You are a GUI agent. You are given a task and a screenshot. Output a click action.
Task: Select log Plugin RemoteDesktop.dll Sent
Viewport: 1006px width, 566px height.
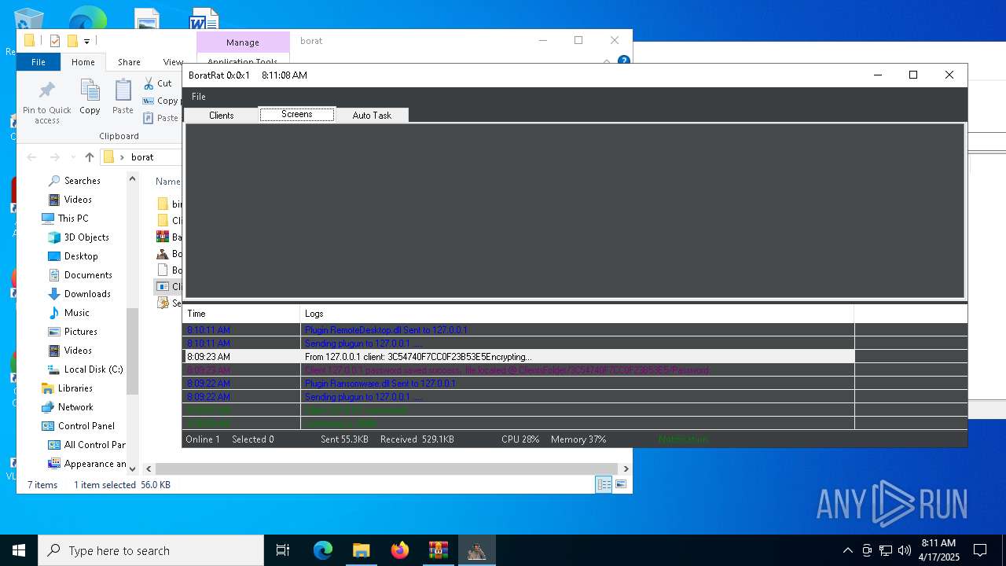519,330
